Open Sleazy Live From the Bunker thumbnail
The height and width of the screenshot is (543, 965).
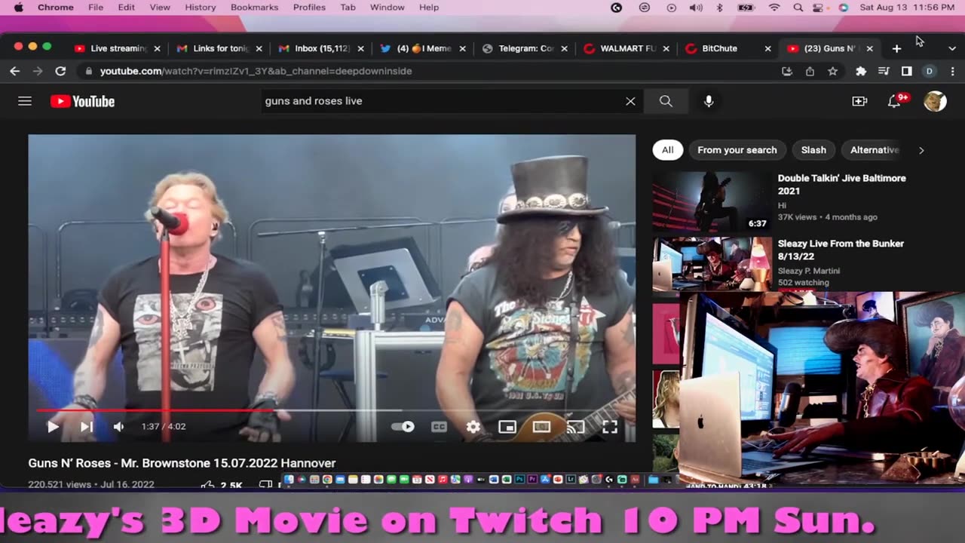pyautogui.click(x=712, y=264)
